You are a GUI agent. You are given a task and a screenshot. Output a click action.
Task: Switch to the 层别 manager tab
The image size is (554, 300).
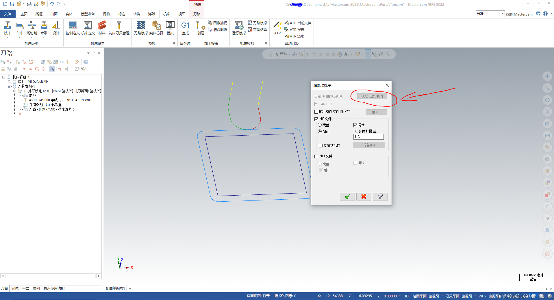point(36,288)
